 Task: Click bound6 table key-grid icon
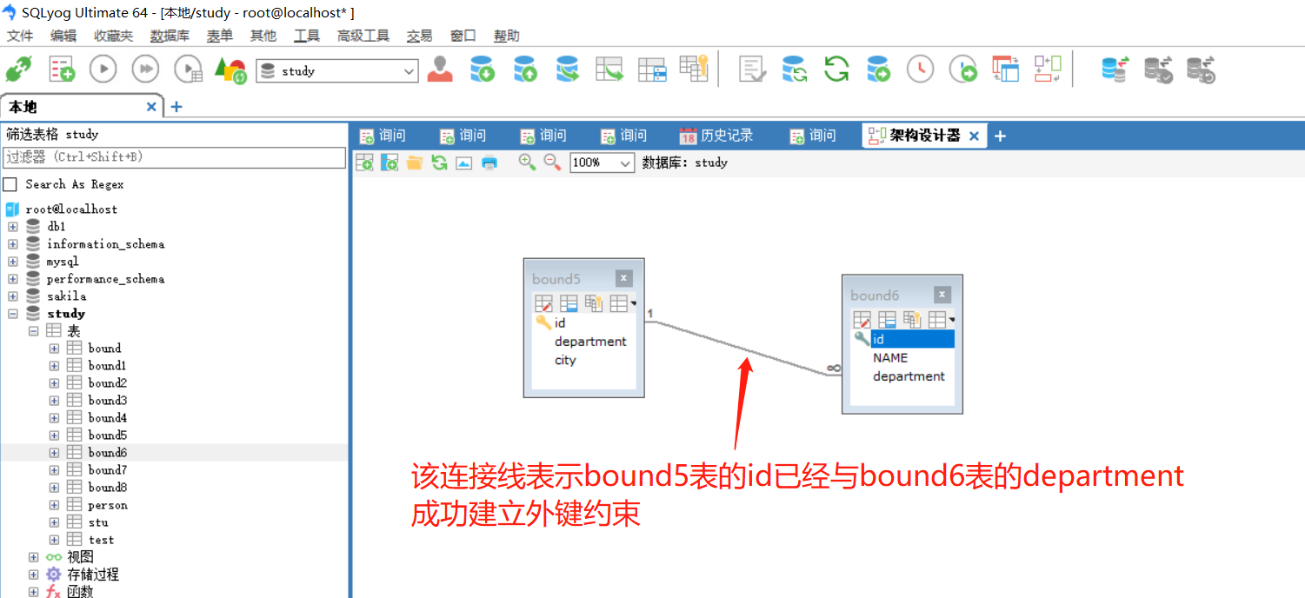click(912, 320)
